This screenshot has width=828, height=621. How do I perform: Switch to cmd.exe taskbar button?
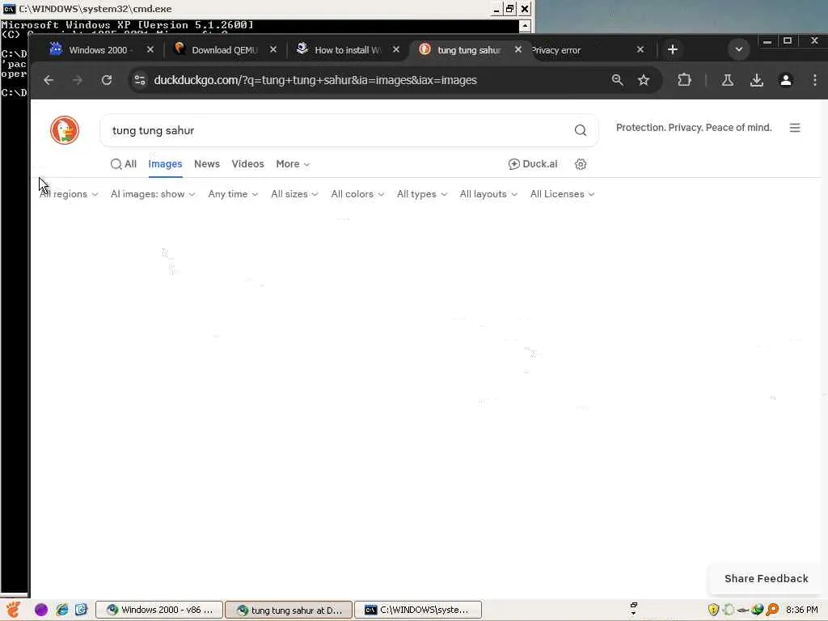point(418,610)
